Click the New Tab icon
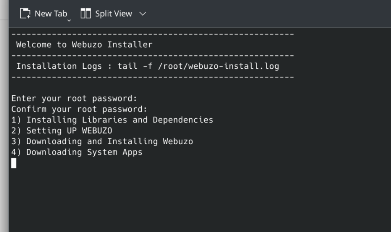391x232 pixels. coord(25,14)
